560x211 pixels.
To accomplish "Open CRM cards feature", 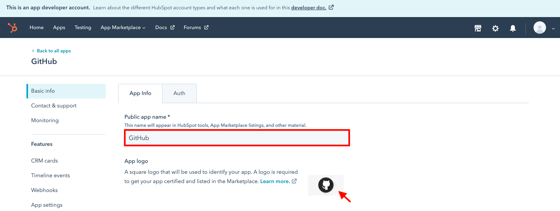I will point(44,161).
